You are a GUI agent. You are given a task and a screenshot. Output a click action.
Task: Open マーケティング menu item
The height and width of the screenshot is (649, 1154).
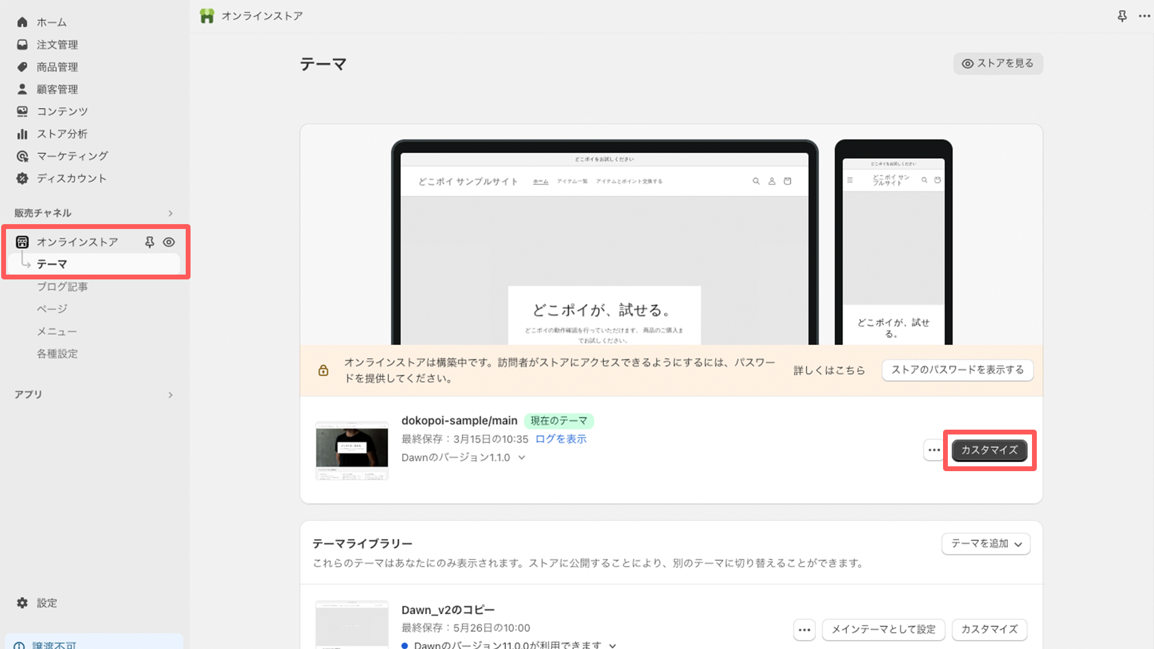tap(73, 156)
